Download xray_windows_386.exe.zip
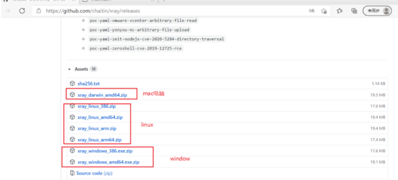The width and height of the screenshot is (398, 180). [105, 151]
